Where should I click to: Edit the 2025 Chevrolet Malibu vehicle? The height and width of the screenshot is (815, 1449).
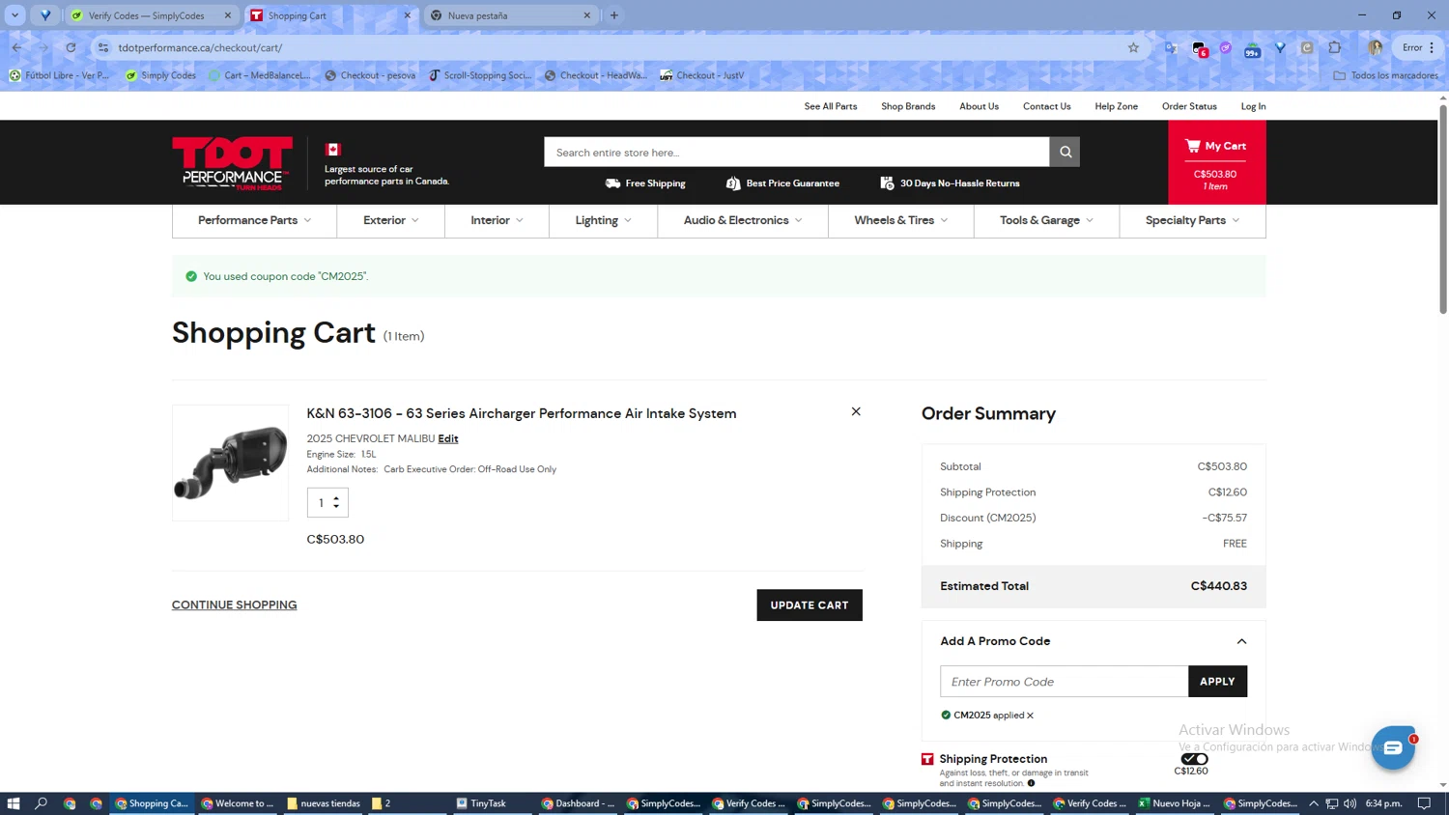click(x=448, y=438)
